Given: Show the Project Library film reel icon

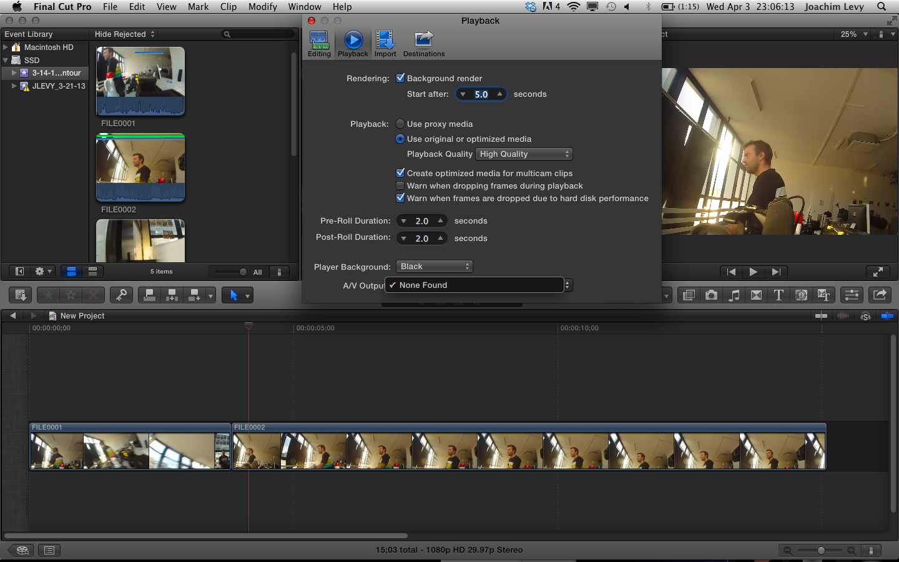Looking at the screenshot, I should [22, 550].
